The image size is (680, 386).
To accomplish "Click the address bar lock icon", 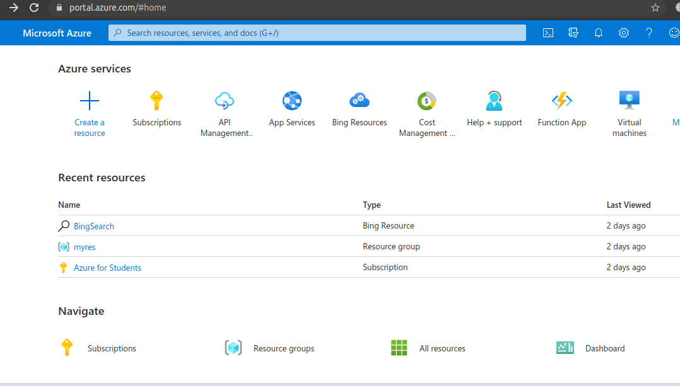I will click(x=59, y=8).
